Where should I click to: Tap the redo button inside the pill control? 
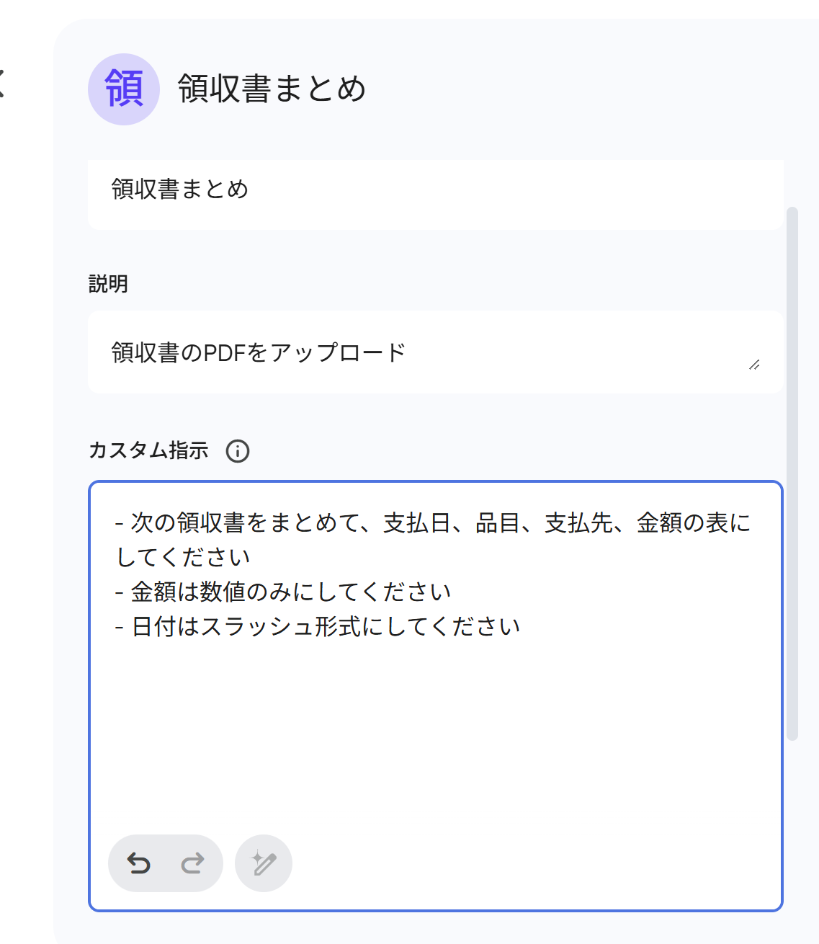coord(191,863)
